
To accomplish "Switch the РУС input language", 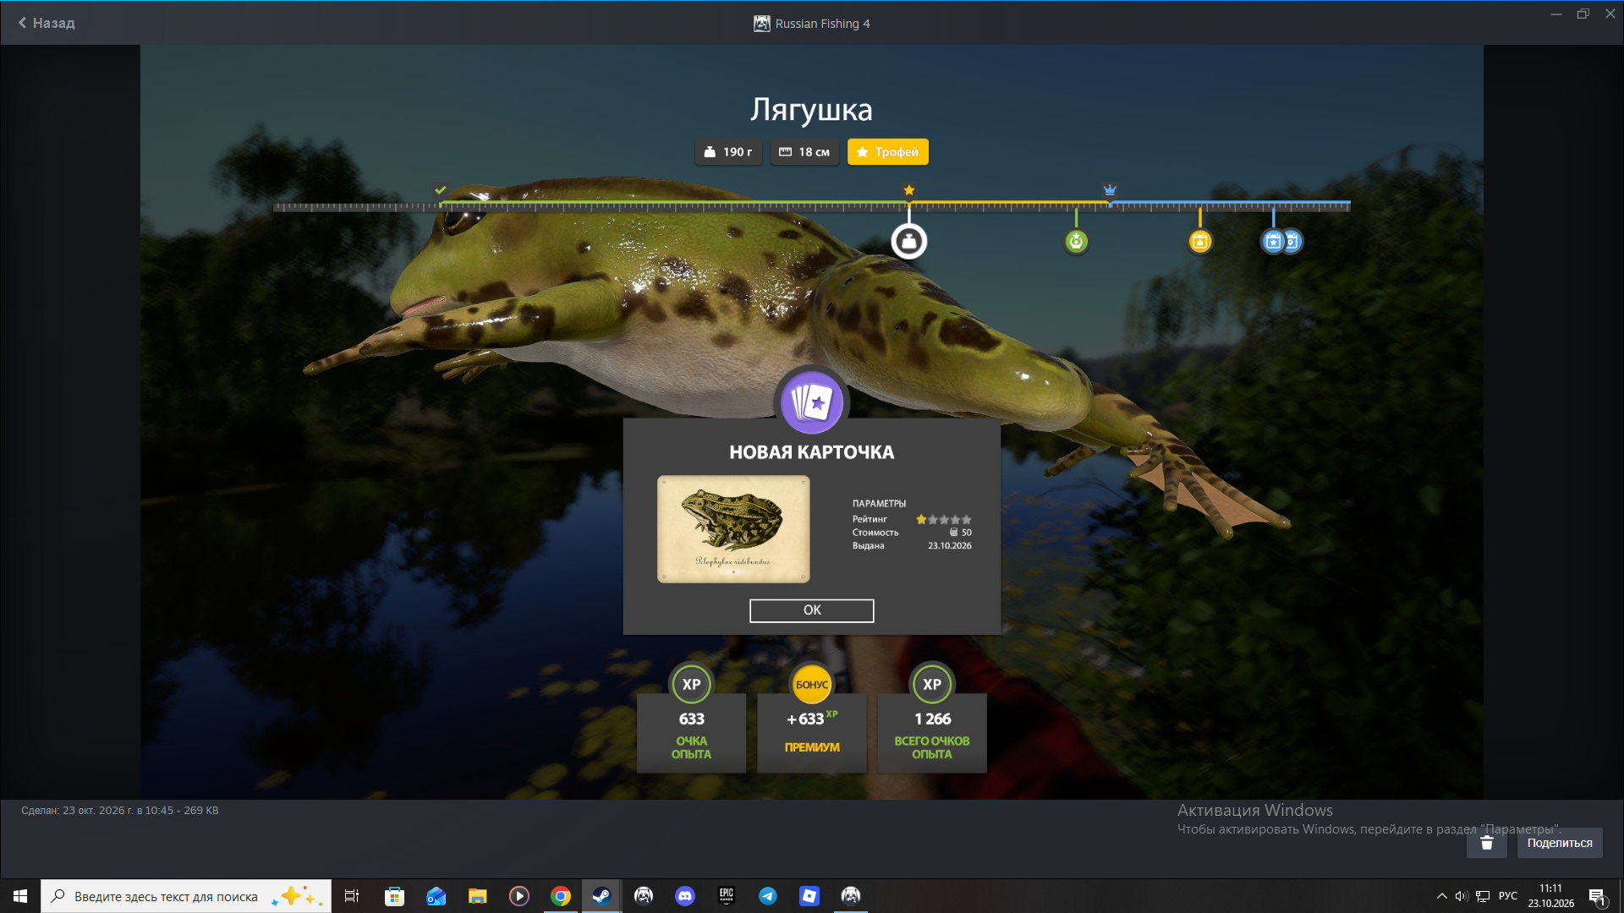I will [1507, 896].
